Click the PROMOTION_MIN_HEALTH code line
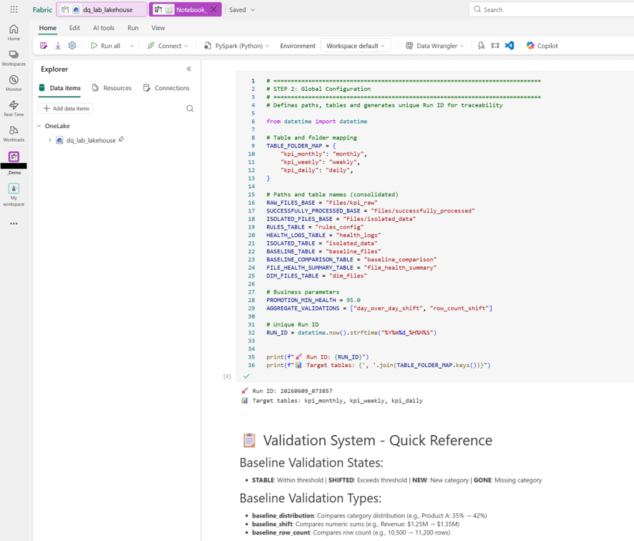The width and height of the screenshot is (634, 541). tap(313, 300)
